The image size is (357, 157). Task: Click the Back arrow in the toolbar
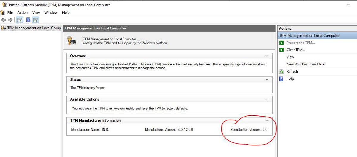pyautogui.click(x=4, y=20)
